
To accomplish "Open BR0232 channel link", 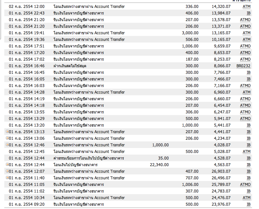I will pos(243,66).
